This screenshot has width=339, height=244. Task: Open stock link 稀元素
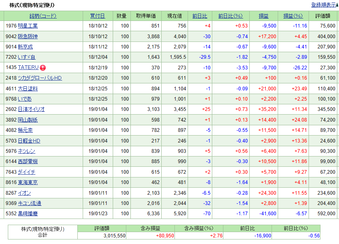pos(25,130)
